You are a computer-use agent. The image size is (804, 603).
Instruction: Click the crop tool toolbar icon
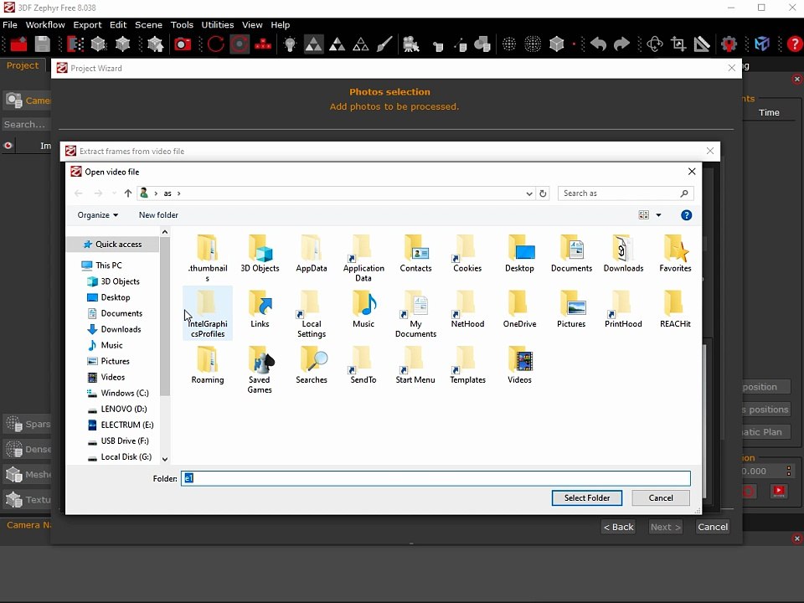pos(678,44)
